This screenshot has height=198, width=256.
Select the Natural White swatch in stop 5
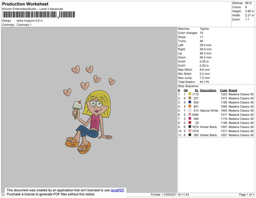[190, 110]
